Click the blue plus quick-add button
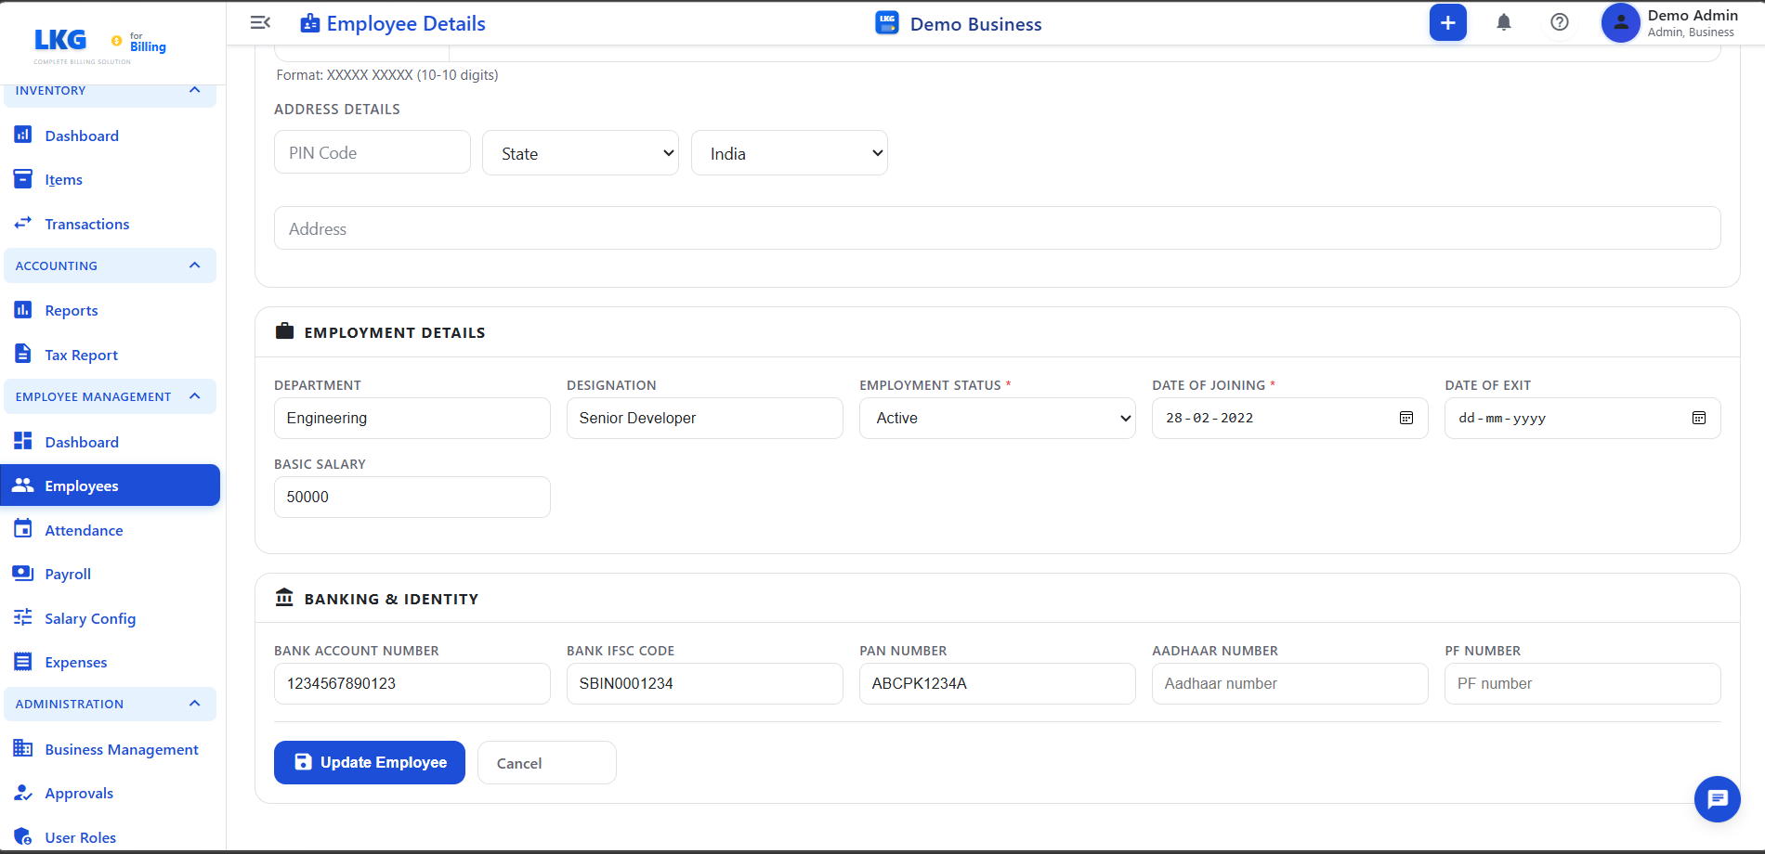Screen dimensions: 1765x854 tap(1447, 22)
